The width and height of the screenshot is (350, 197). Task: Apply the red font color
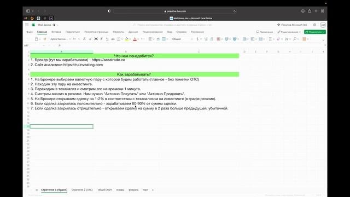pos(135,39)
